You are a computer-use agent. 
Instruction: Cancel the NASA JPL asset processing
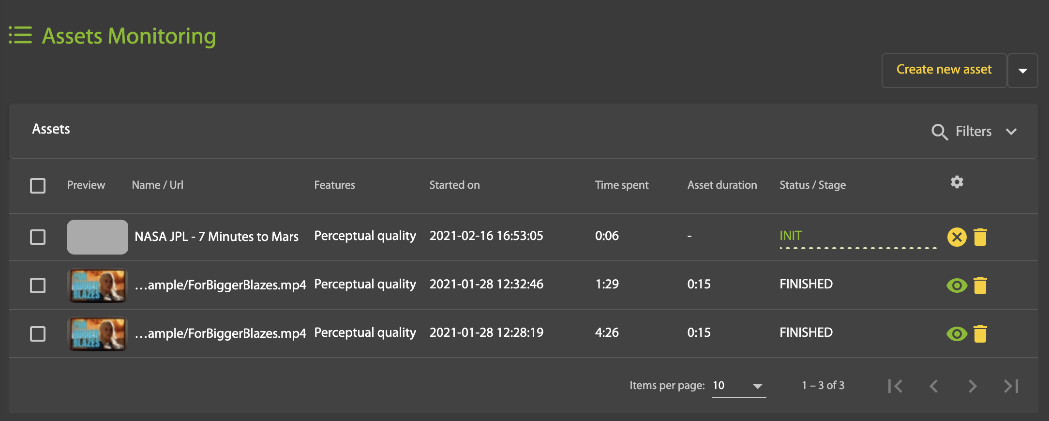pyautogui.click(x=957, y=237)
